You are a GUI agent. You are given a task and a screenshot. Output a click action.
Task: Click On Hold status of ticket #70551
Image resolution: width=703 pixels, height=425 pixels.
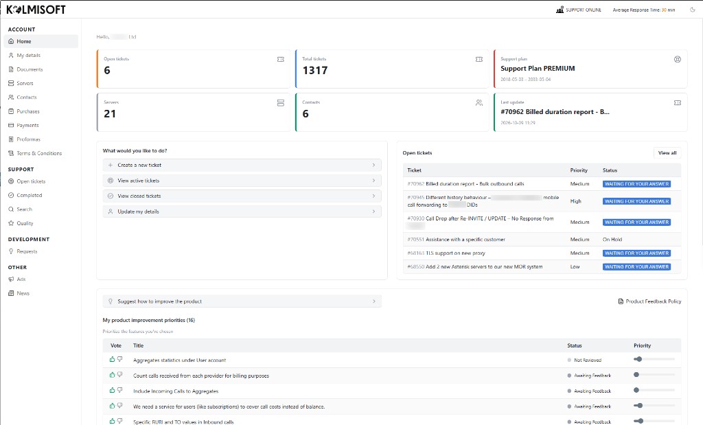612,240
